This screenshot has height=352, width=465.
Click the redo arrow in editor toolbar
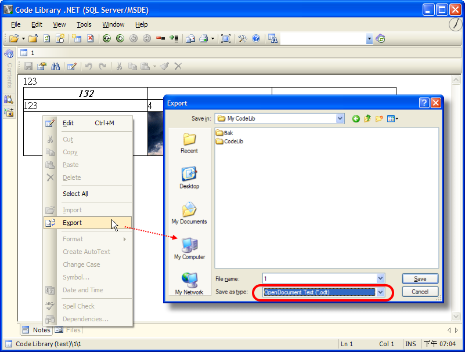coord(102,66)
